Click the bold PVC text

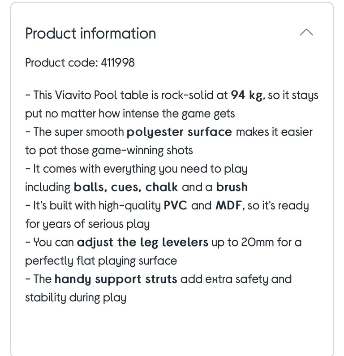(x=175, y=205)
